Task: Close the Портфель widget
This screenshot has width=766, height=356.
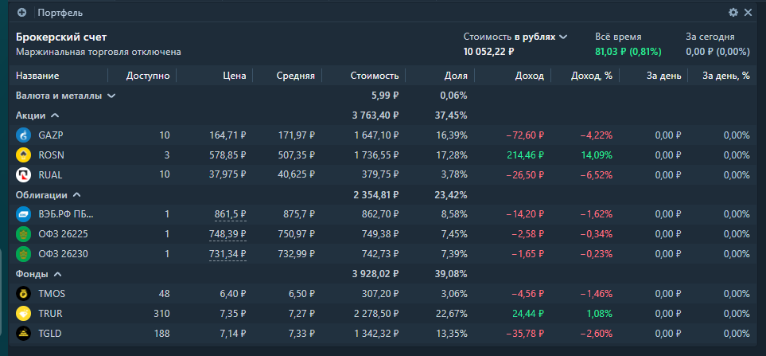Action: tap(748, 13)
